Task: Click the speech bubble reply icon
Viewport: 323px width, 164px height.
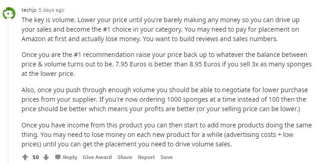Action: click(58, 157)
